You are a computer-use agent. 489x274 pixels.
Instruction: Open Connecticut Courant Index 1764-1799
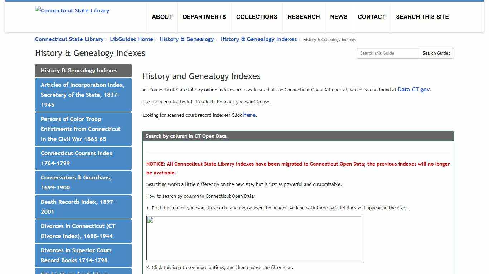coord(83,158)
